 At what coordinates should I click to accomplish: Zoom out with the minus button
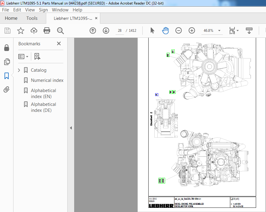[x=178, y=31]
